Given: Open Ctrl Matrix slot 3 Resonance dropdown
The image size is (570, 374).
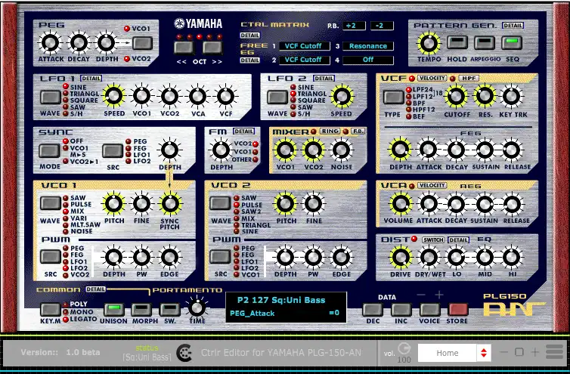Looking at the screenshot, I should (x=368, y=46).
